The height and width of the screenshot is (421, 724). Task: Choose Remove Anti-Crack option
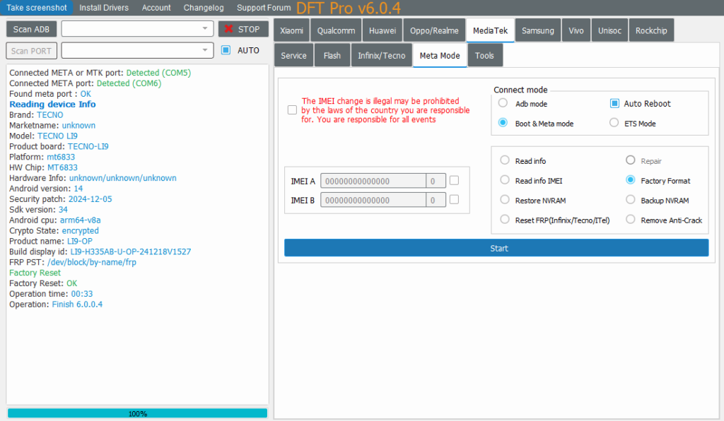coord(630,220)
